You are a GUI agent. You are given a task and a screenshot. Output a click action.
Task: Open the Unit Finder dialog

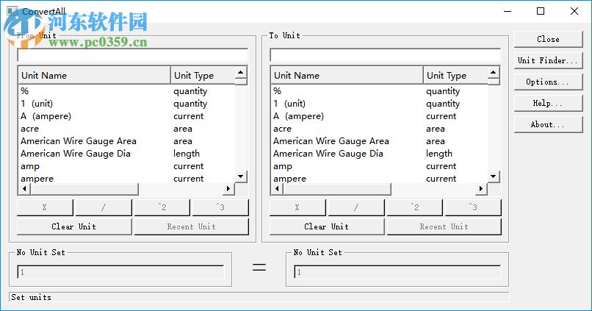coord(548,60)
